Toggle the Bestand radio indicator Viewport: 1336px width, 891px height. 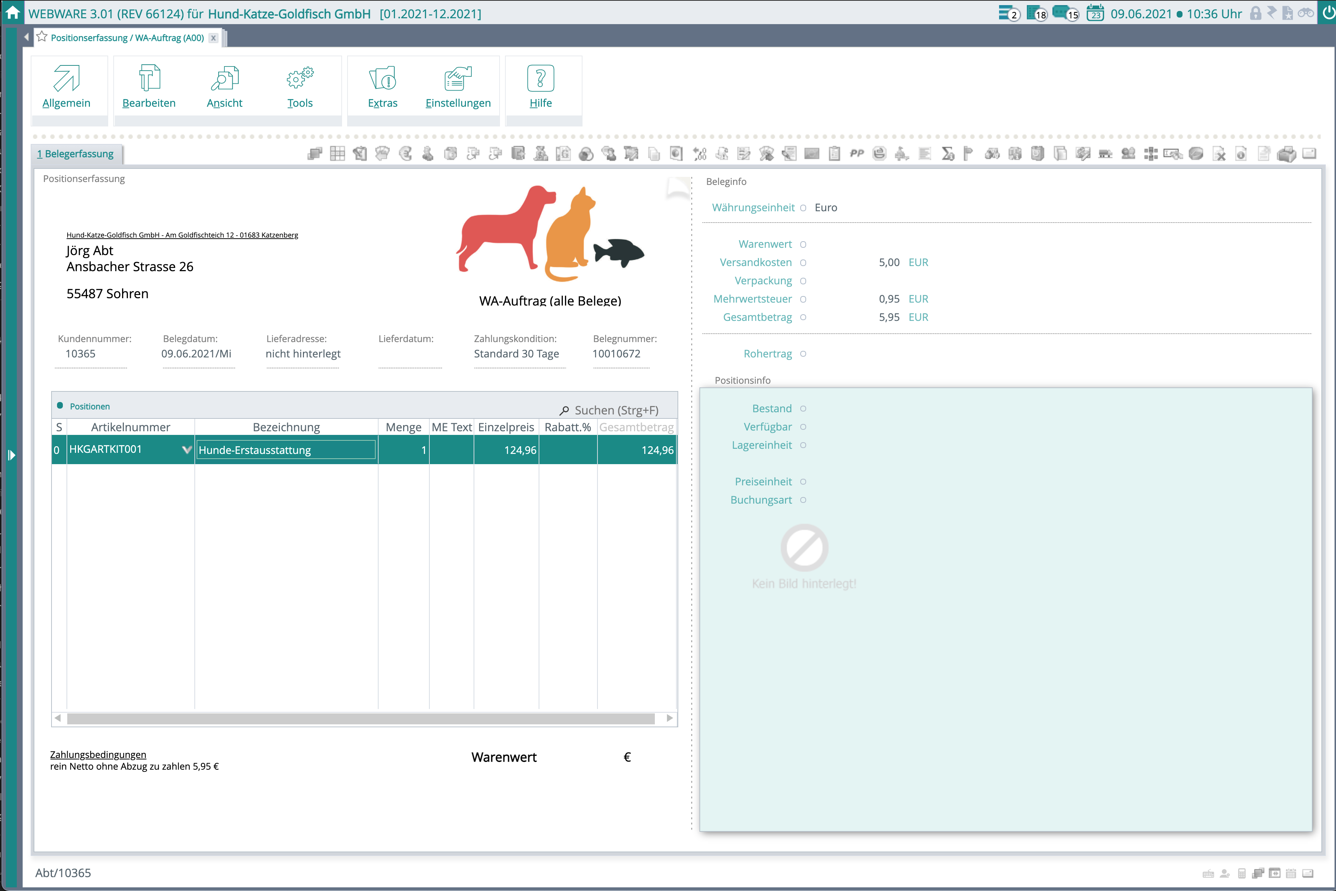tap(803, 409)
